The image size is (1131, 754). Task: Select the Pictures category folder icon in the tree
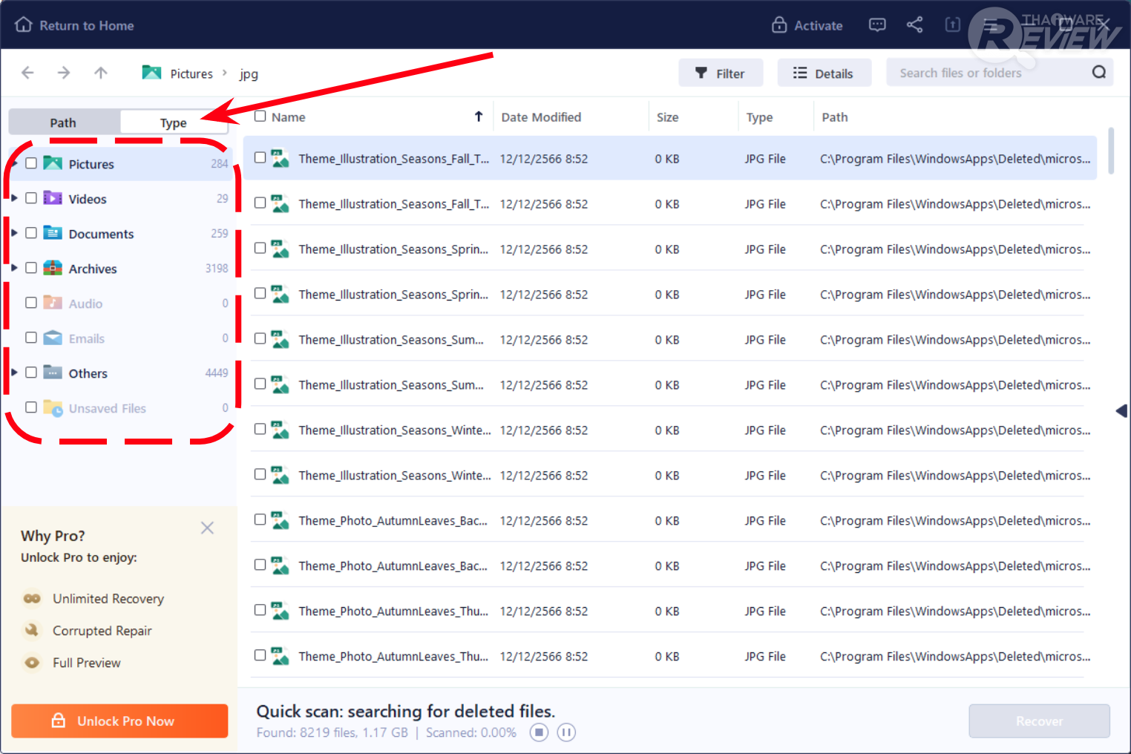pyautogui.click(x=53, y=163)
